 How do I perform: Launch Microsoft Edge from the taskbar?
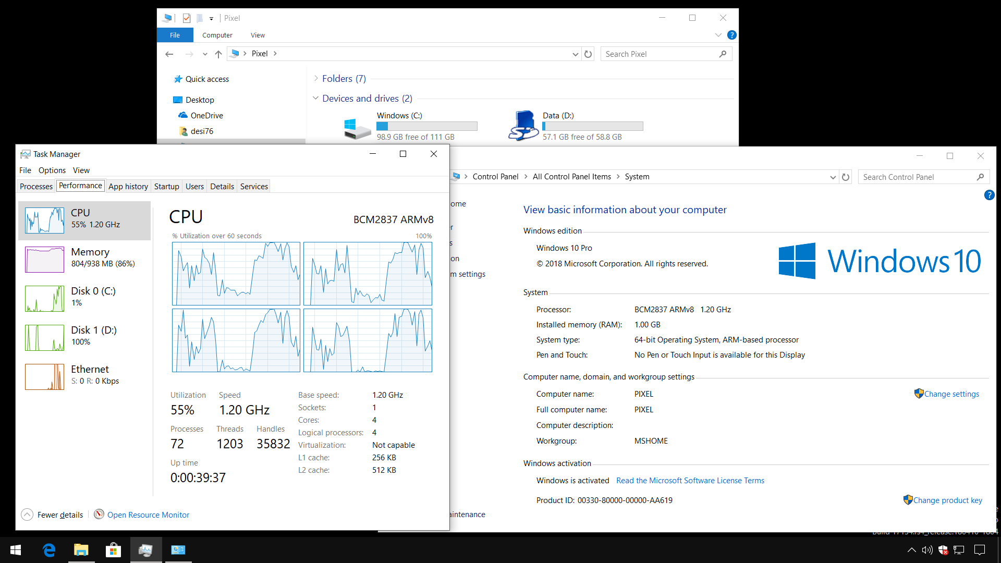tap(49, 550)
